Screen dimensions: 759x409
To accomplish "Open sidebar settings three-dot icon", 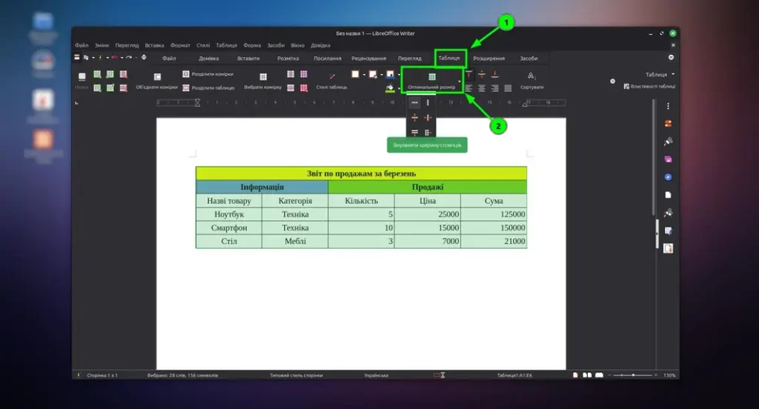I will (x=668, y=105).
